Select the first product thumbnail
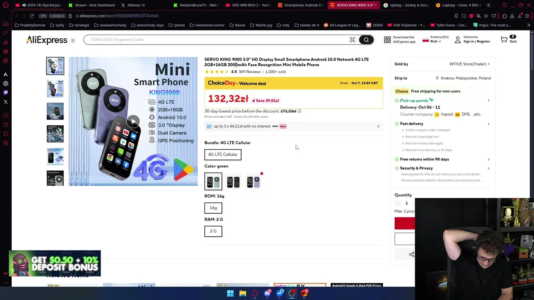The width and height of the screenshot is (534, 300). point(55,66)
